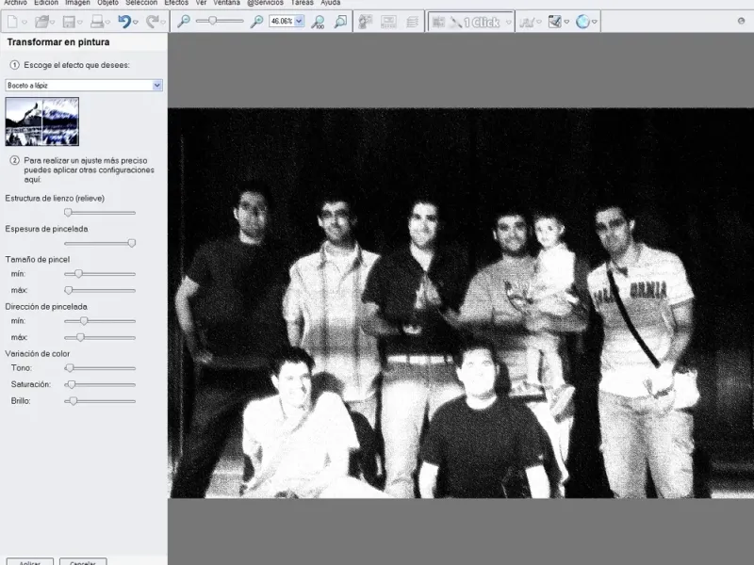Zoom out with the left magnifier icon
The image size is (754, 565).
(x=183, y=22)
